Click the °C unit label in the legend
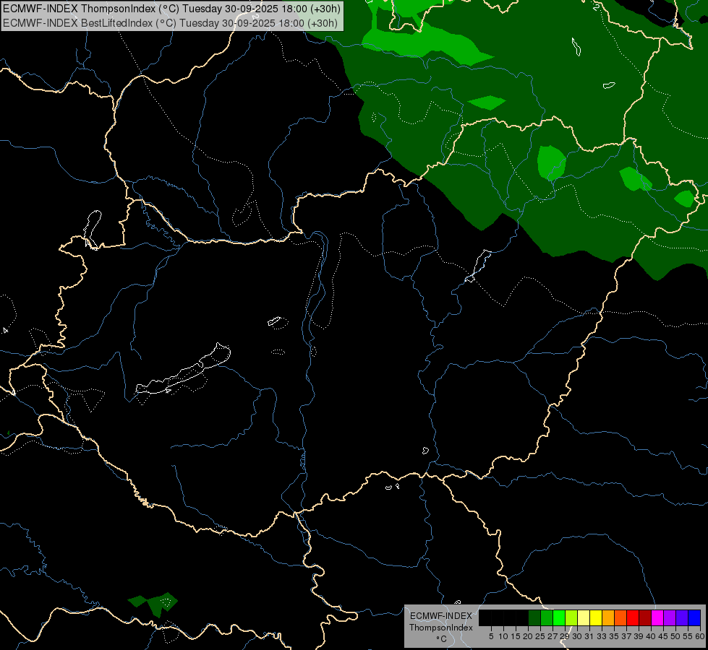The width and height of the screenshot is (708, 650). pyautogui.click(x=442, y=639)
